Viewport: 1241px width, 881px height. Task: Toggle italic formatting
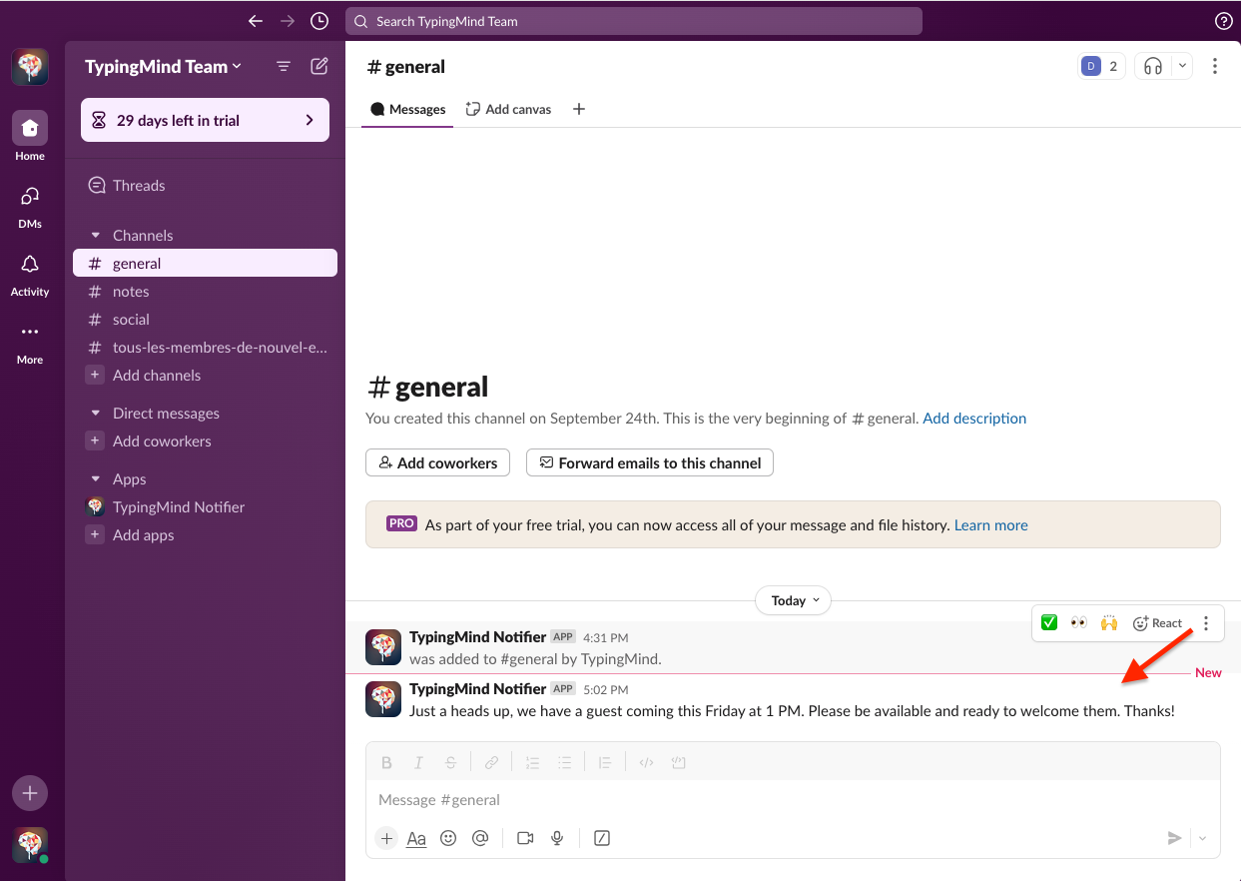[x=418, y=762]
